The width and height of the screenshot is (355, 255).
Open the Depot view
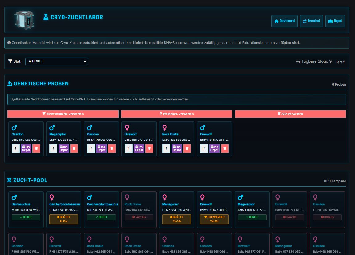pos(335,21)
